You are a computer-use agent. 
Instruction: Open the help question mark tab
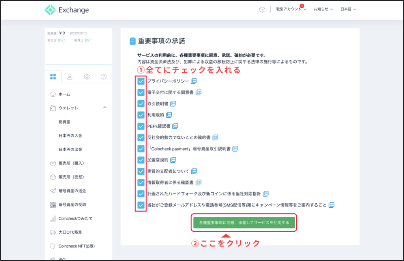click(103, 77)
